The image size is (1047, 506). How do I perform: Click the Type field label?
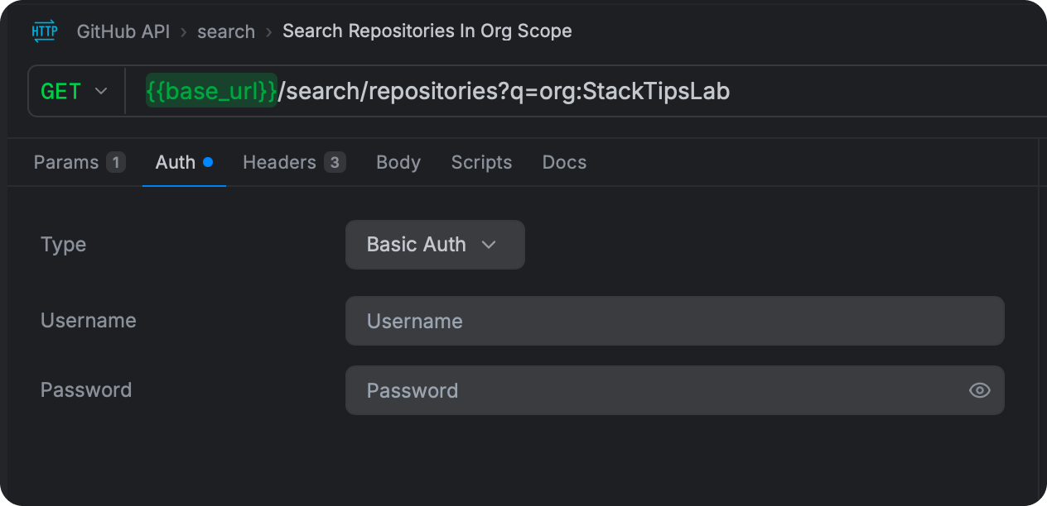click(64, 245)
